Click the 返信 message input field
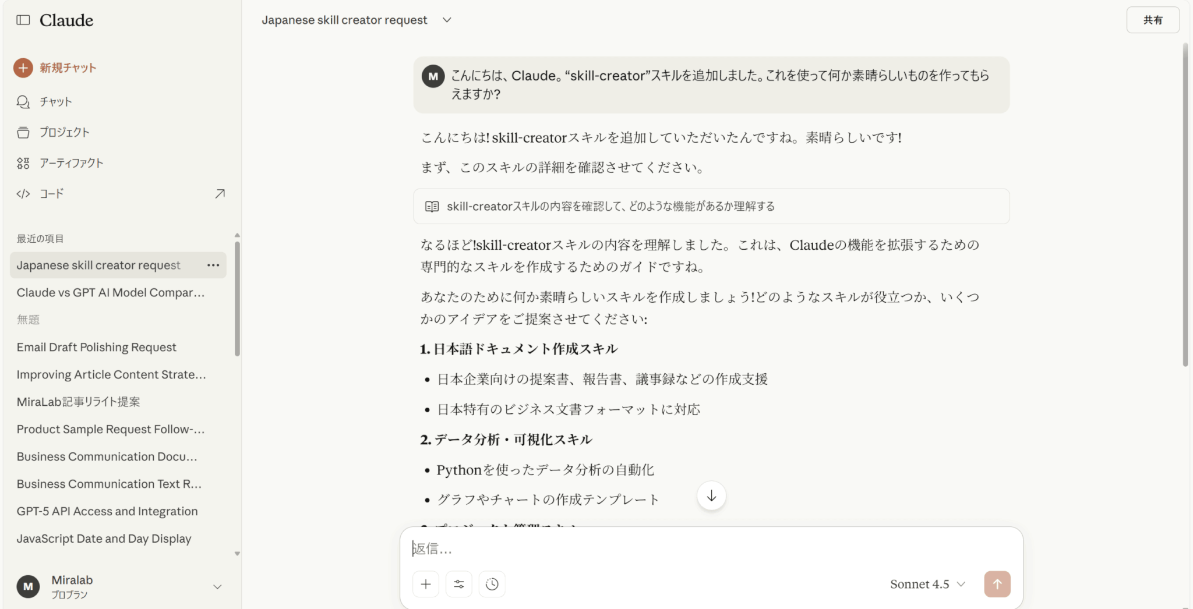Image resolution: width=1193 pixels, height=609 pixels. [699, 548]
